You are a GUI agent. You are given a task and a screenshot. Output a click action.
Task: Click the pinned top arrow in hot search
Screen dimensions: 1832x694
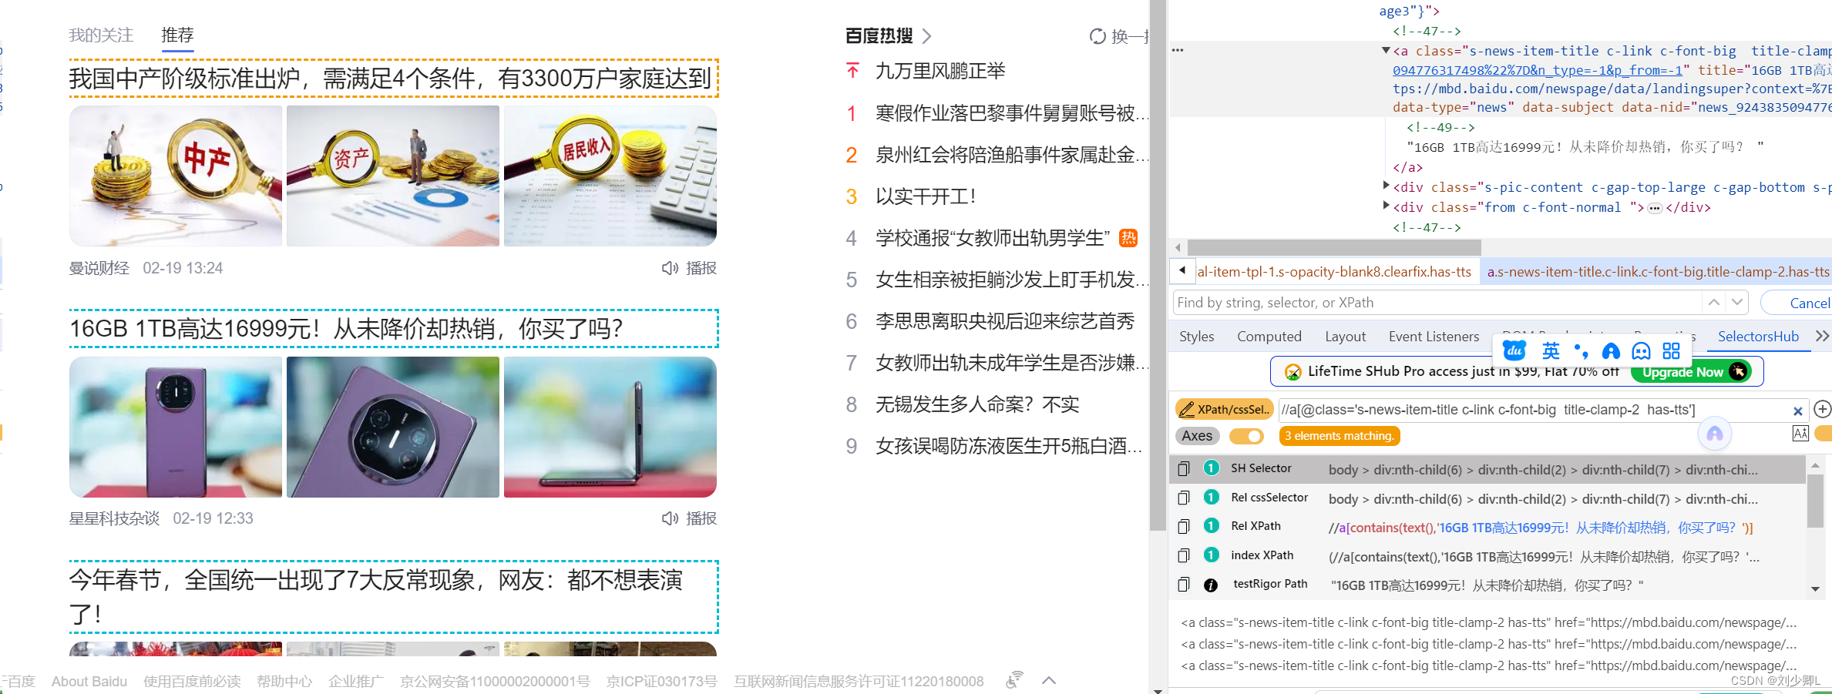[852, 71]
